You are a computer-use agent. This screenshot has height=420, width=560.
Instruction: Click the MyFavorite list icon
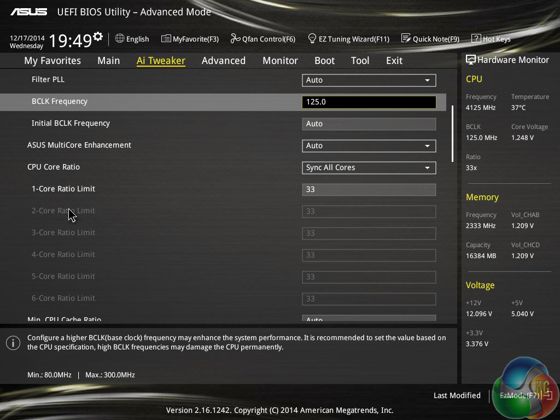(166, 39)
